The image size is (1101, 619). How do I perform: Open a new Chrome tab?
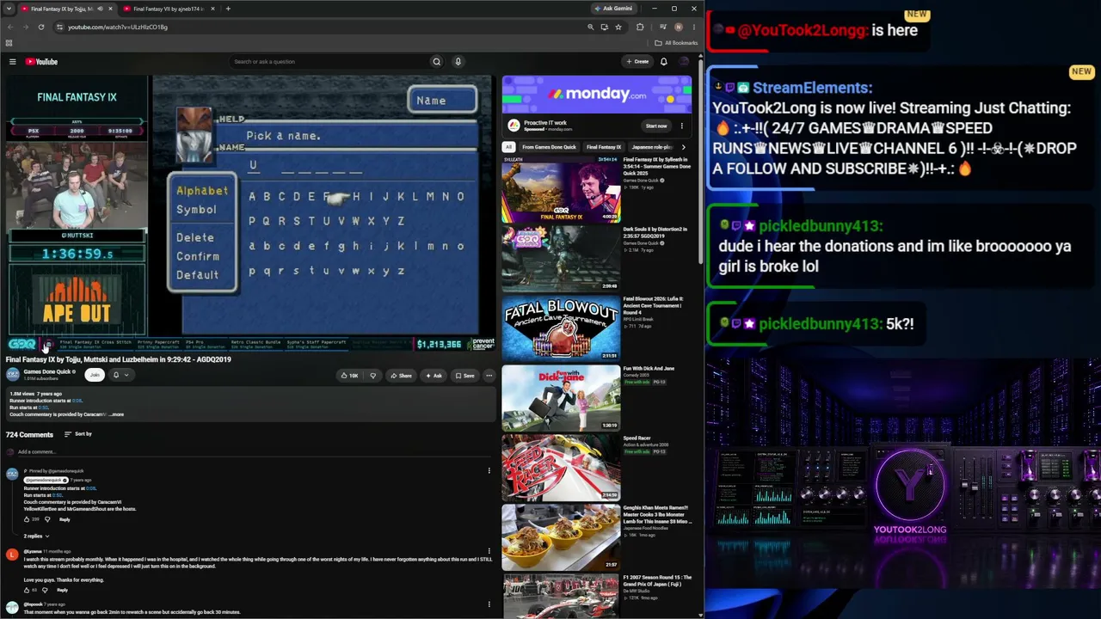pos(228,9)
